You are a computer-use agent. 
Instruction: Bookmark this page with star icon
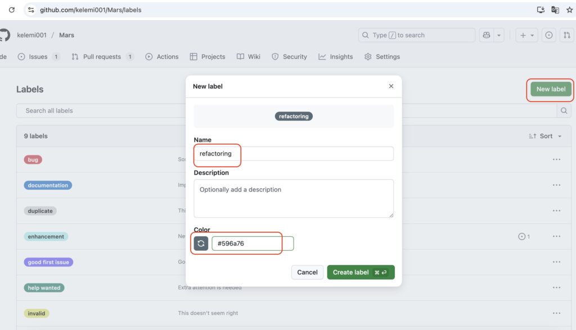[x=569, y=10]
